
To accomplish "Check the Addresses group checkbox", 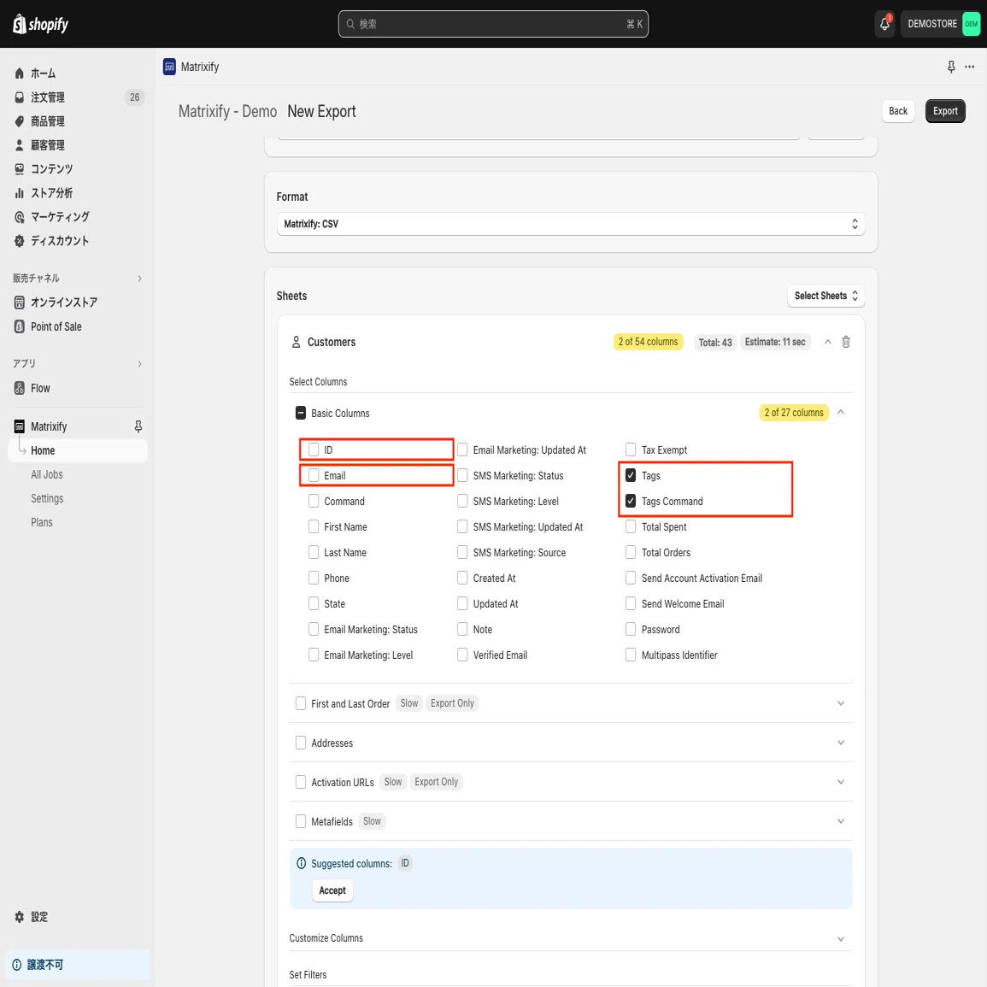I will point(301,743).
